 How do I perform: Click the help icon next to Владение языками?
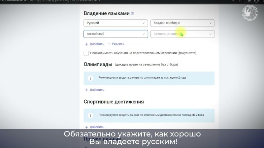[132, 13]
